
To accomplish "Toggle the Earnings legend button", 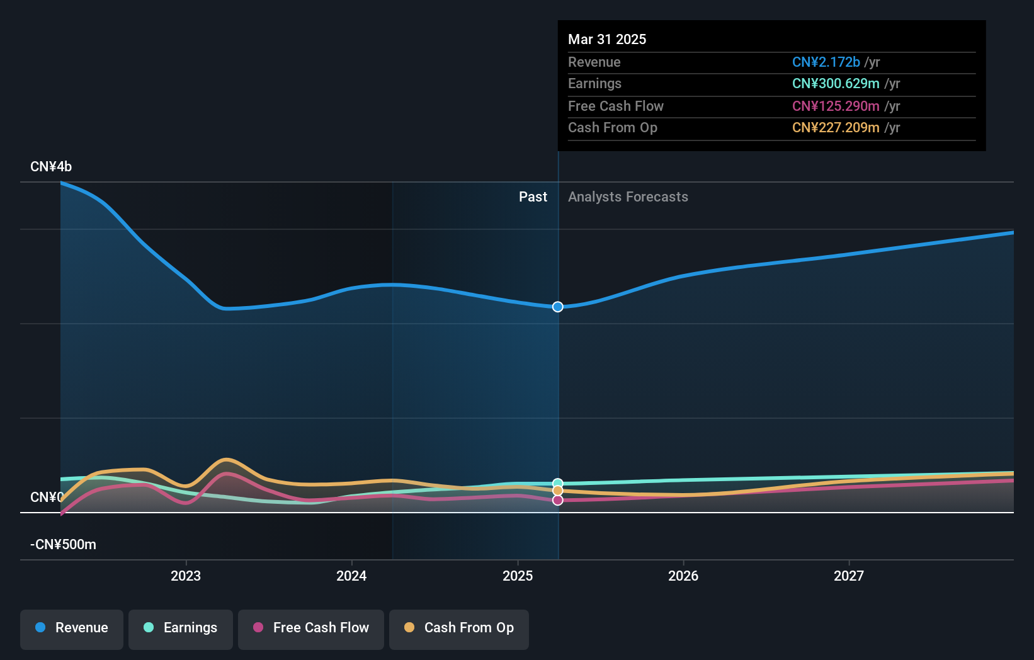I will pos(181,629).
